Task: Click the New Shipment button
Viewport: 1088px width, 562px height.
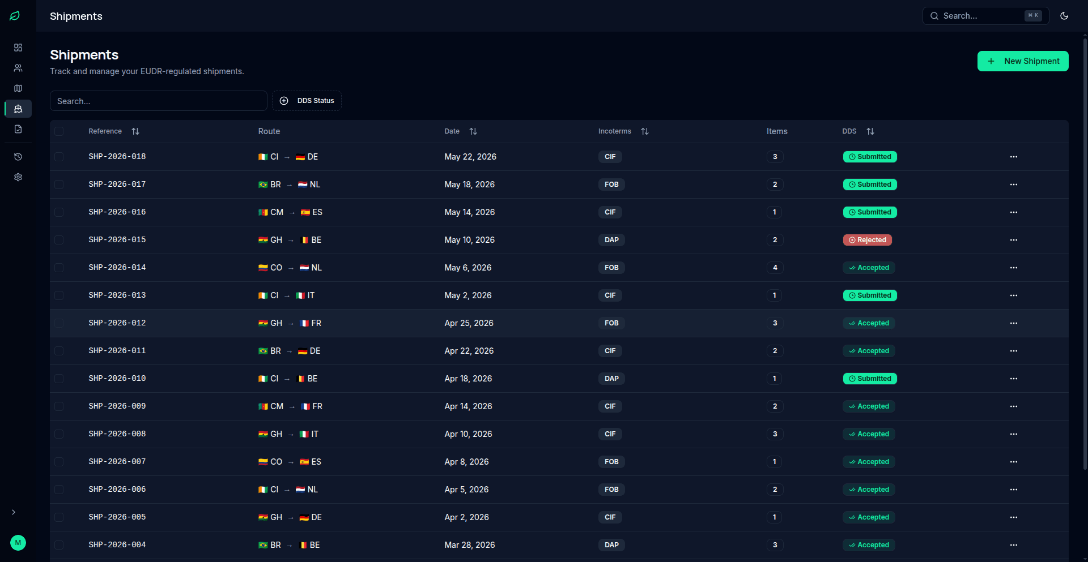Action: [x=1022, y=61]
